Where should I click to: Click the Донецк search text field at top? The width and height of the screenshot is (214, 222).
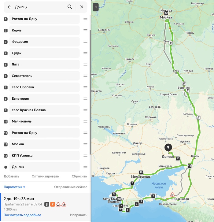pos(40,7)
